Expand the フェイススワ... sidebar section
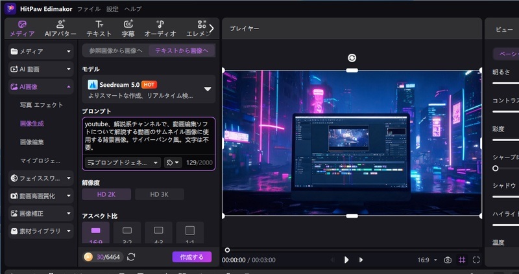 [41, 178]
